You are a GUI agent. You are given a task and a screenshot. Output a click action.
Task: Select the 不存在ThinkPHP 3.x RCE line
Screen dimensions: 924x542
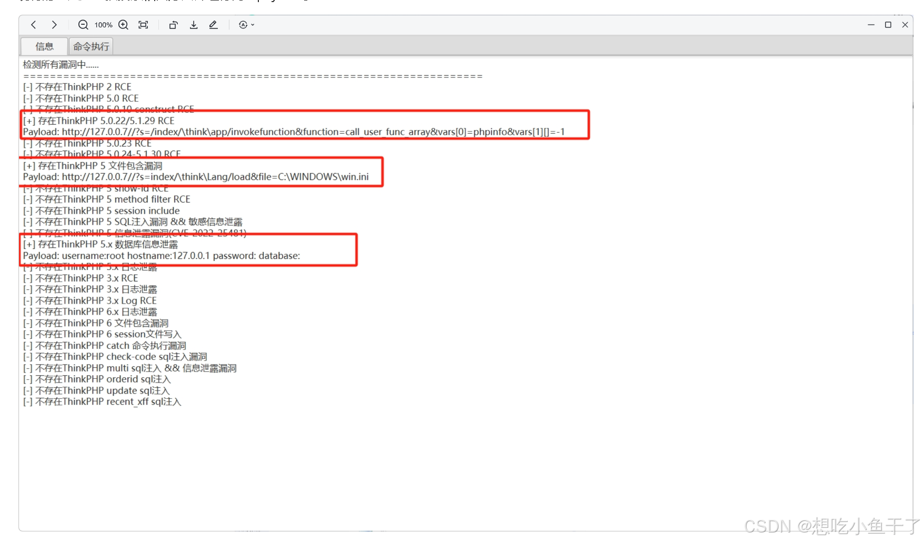(81, 278)
